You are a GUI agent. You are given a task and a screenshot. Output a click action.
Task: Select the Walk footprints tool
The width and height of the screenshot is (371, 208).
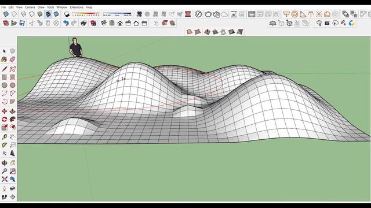(x=4, y=196)
